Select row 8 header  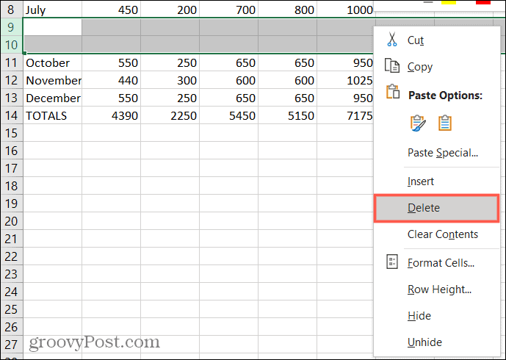[12, 10]
